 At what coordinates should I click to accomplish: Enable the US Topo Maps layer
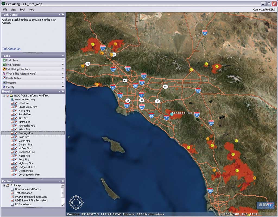click(x=12, y=204)
